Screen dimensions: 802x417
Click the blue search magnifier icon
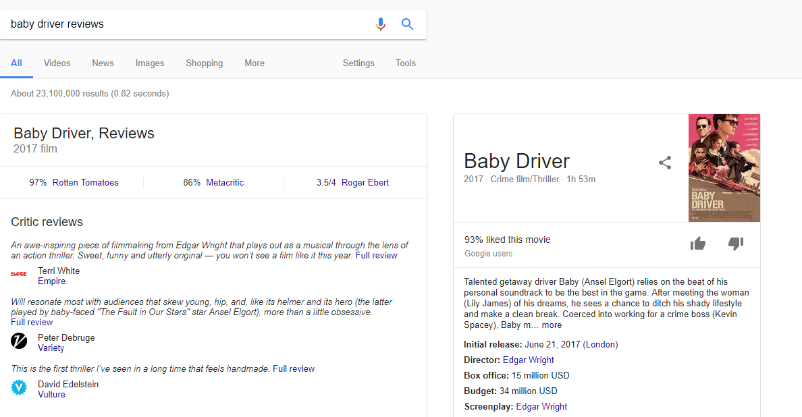407,24
